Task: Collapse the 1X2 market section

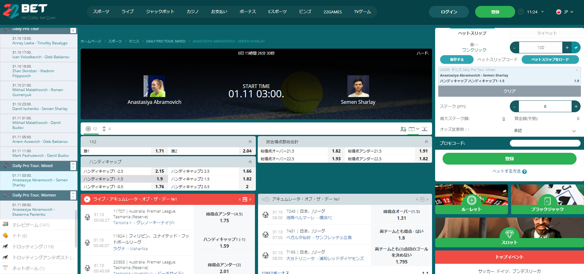Action: point(250,142)
